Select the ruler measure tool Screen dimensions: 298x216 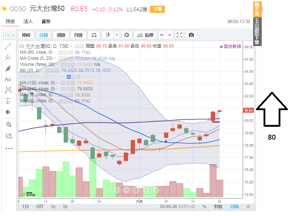point(9,136)
